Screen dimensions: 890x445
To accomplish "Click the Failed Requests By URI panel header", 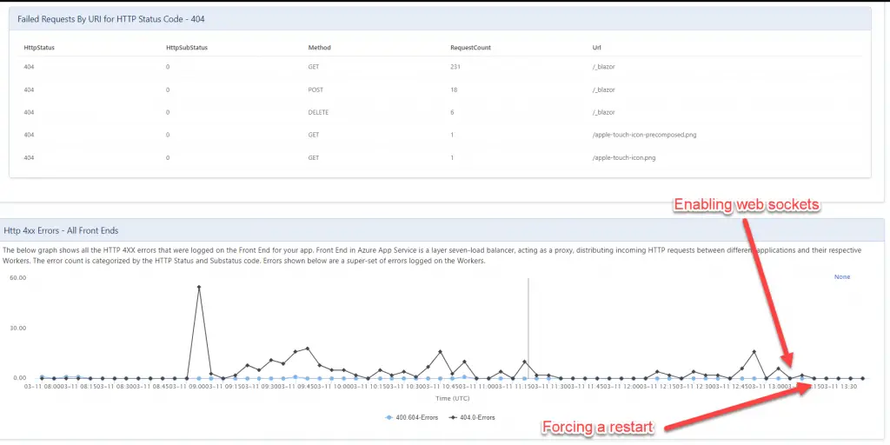I will 112,18.
